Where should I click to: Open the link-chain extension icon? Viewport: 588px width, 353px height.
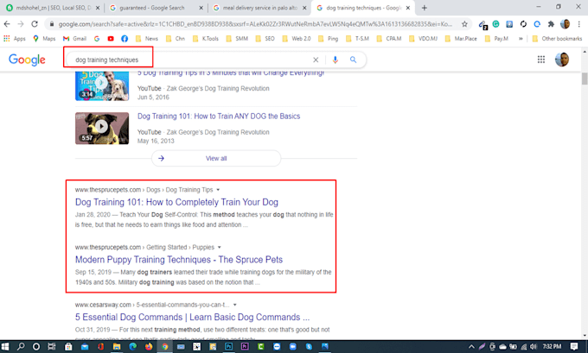483,25
